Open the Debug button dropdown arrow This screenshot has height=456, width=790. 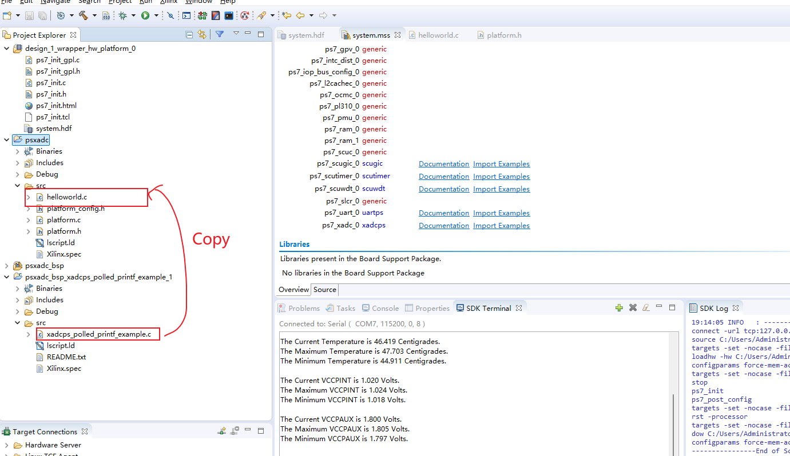coord(133,15)
